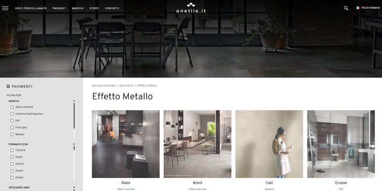Expand the Spessore (mm) filter arrow
The image size is (382, 191).
point(74,188)
